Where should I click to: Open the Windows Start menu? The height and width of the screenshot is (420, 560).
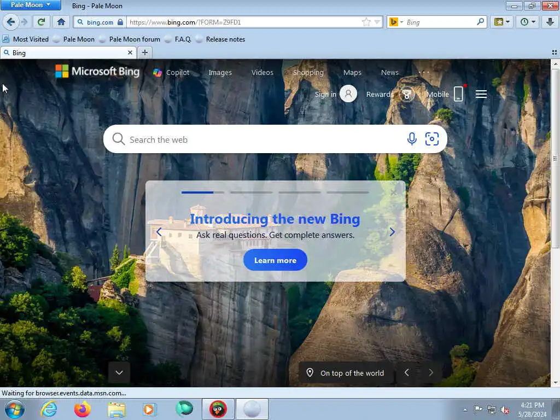tap(15, 409)
